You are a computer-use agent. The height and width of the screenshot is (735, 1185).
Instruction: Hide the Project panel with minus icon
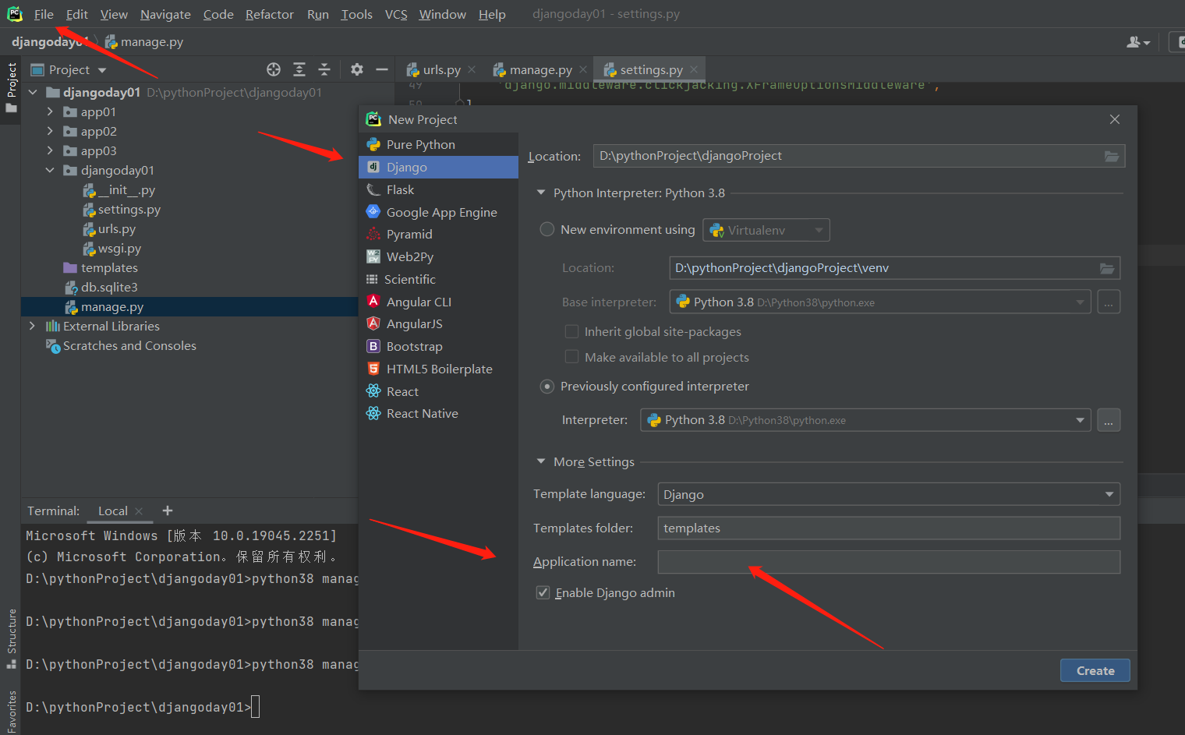coord(382,69)
